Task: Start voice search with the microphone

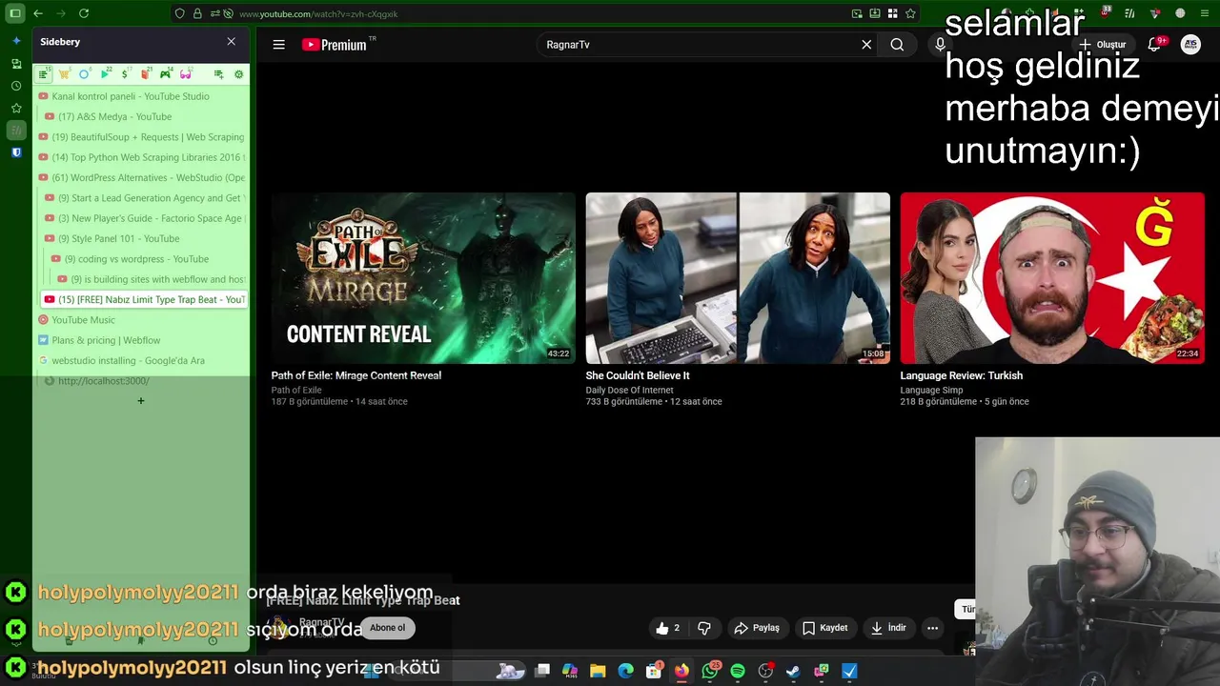Action: pos(940,45)
